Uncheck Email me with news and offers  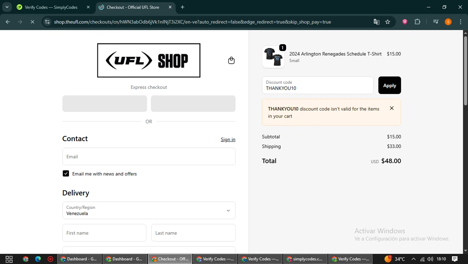pyautogui.click(x=66, y=174)
